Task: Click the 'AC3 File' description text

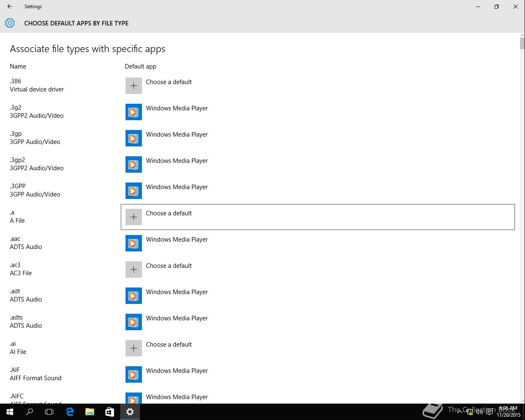Action: (21, 273)
